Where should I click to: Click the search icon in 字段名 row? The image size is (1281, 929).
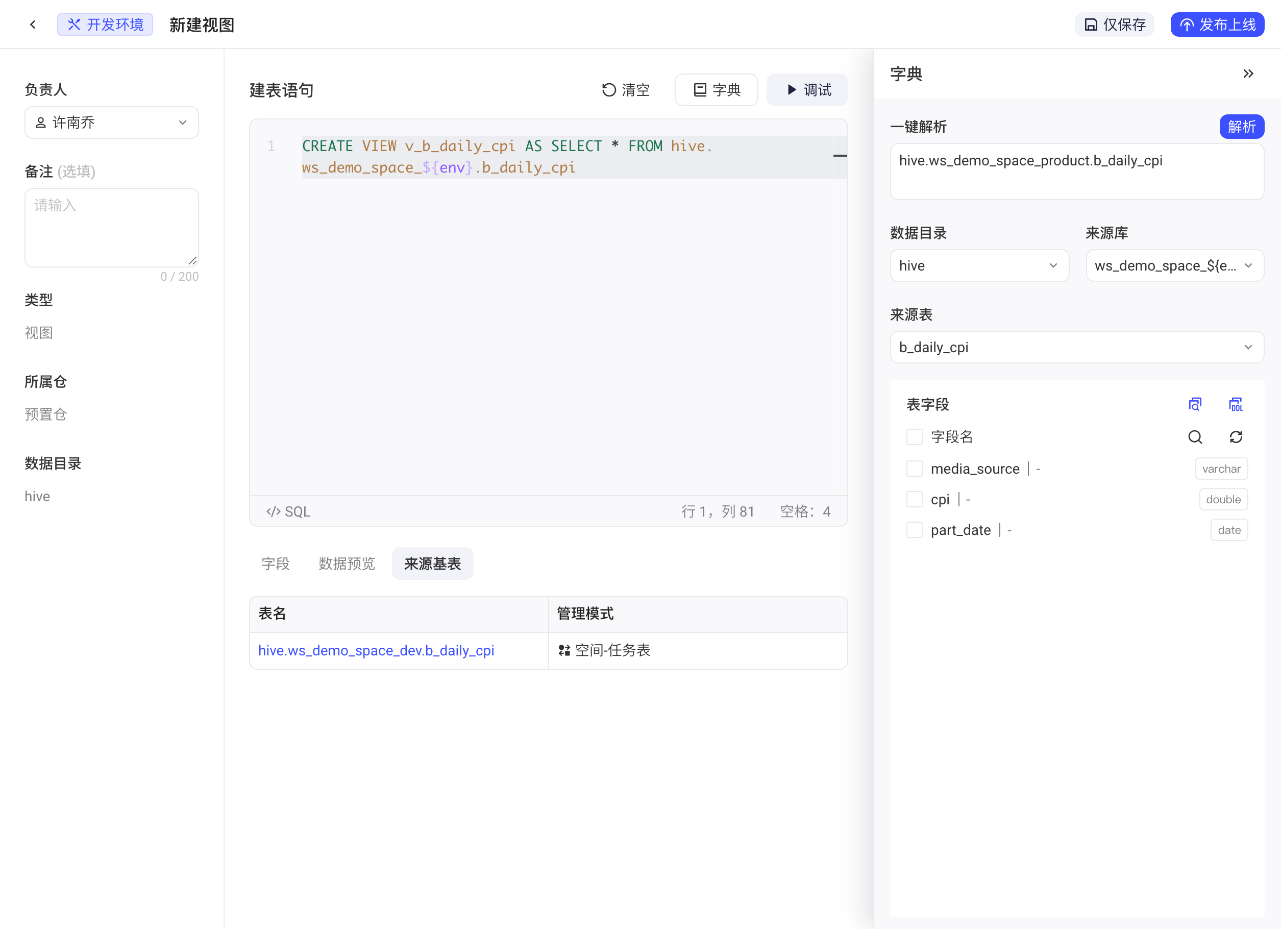(x=1195, y=437)
